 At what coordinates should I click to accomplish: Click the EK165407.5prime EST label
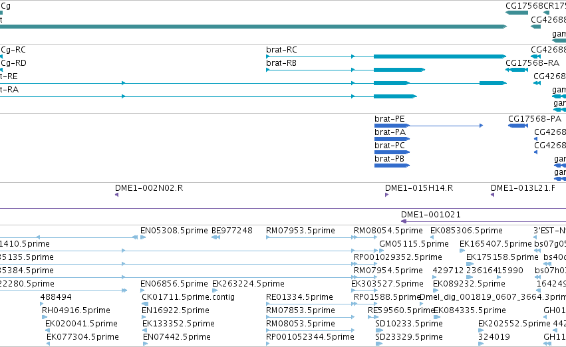coord(495,244)
